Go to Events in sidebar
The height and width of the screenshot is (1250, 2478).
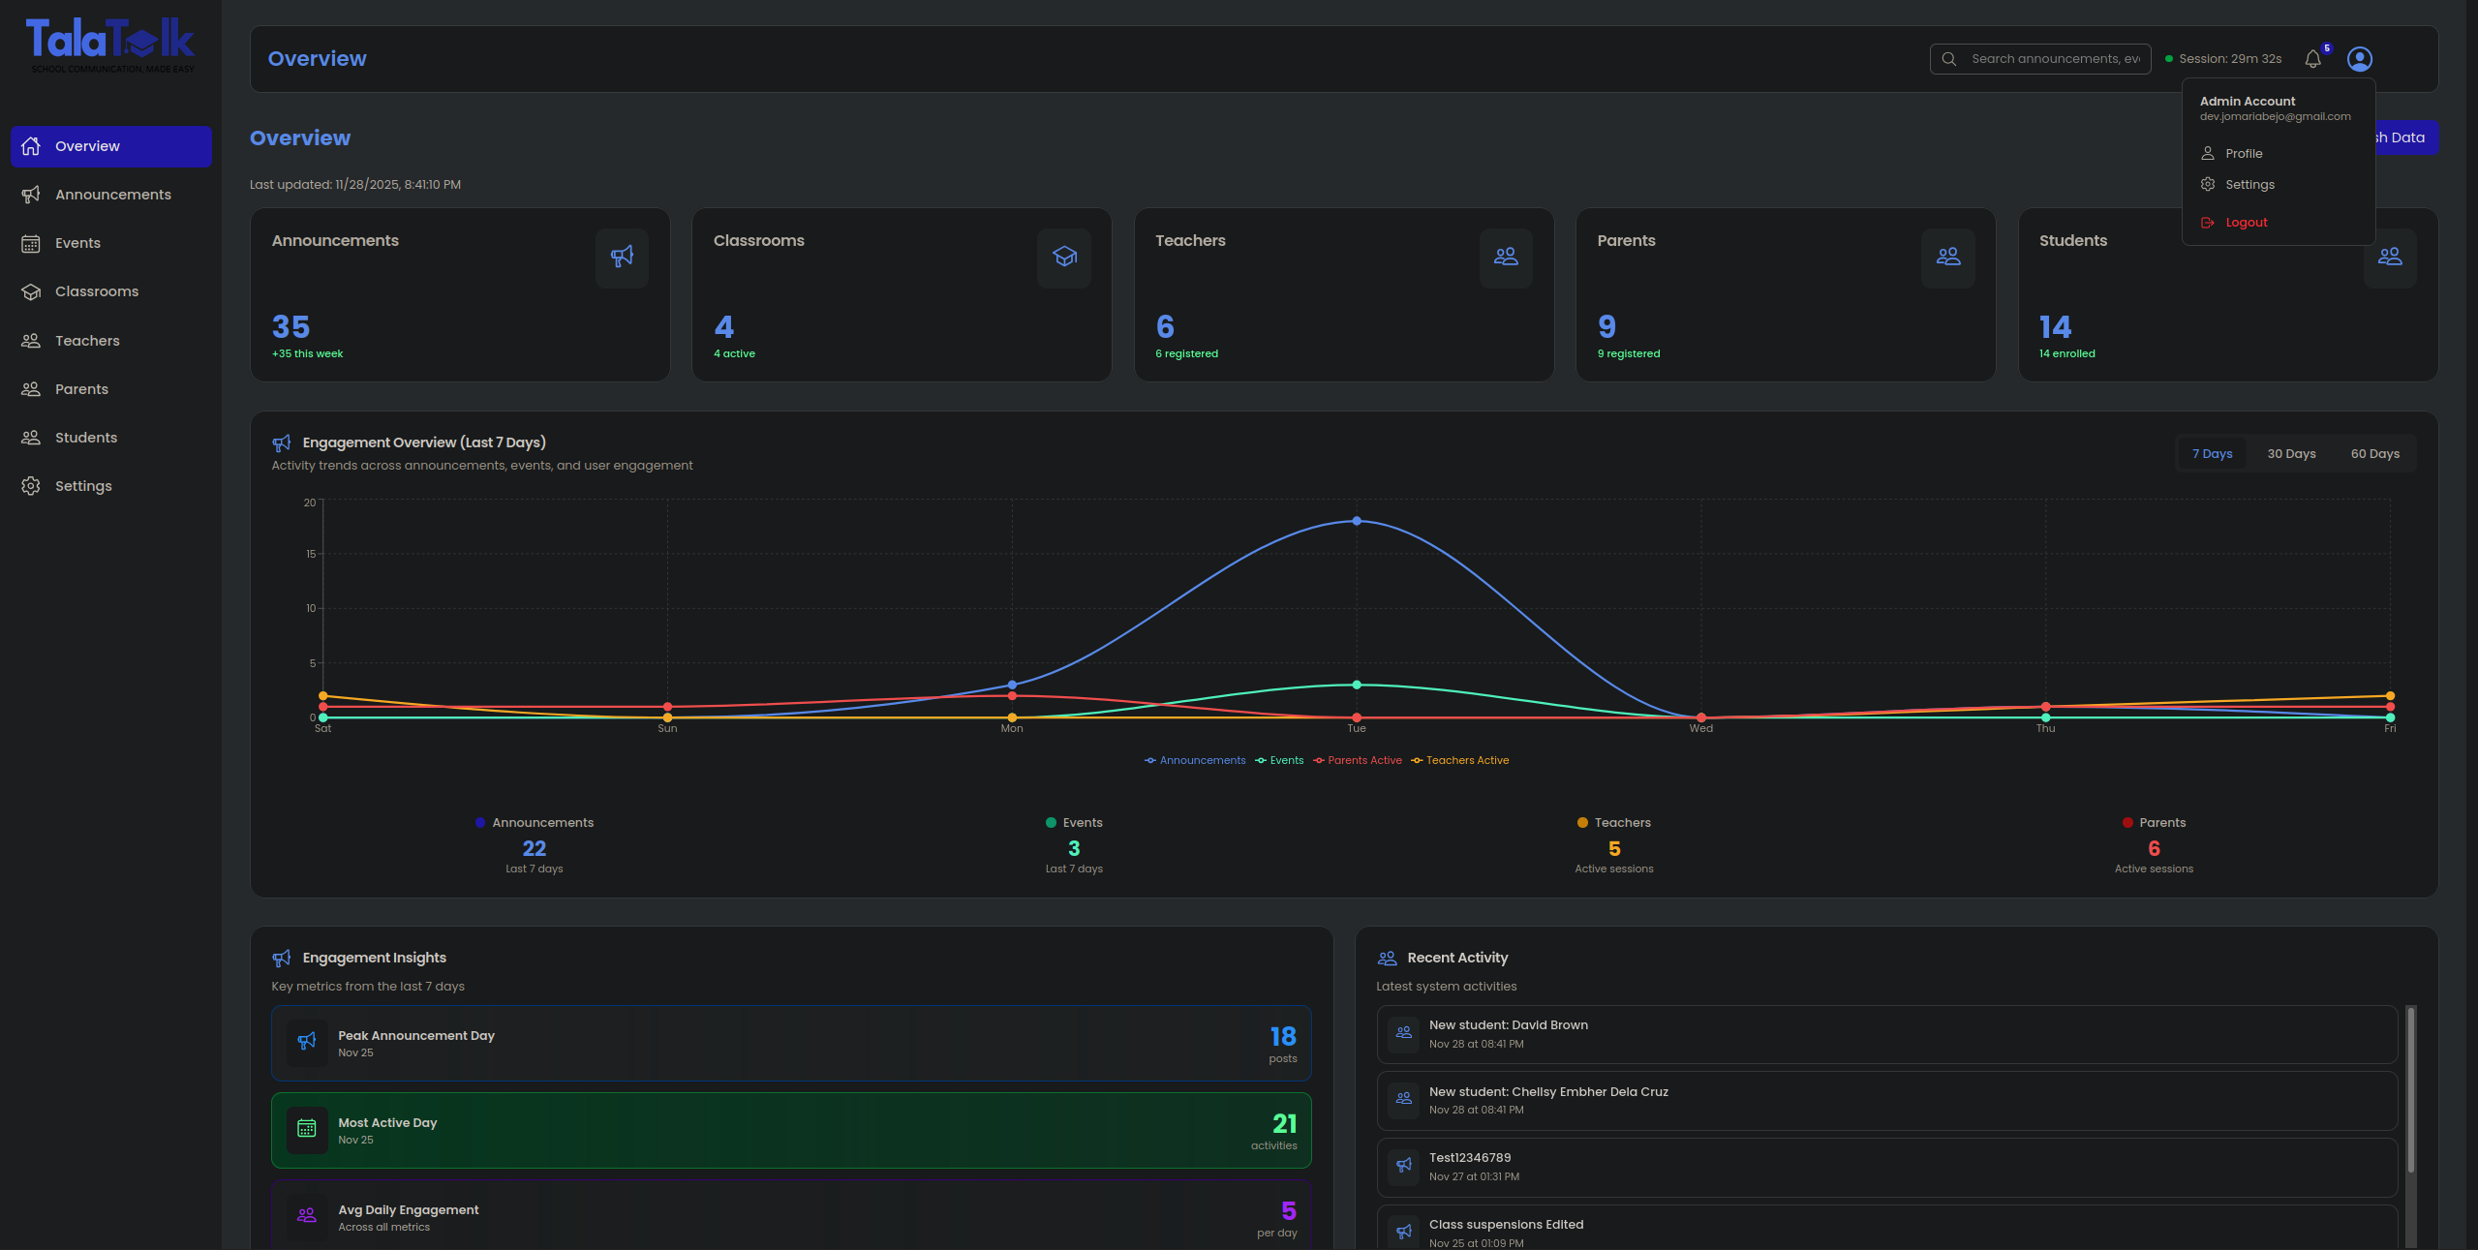[x=77, y=243]
